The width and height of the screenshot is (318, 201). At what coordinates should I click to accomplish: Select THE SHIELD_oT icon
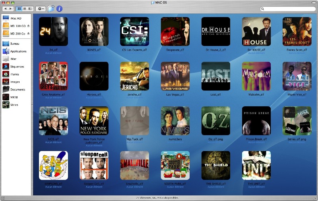[x=216, y=166]
